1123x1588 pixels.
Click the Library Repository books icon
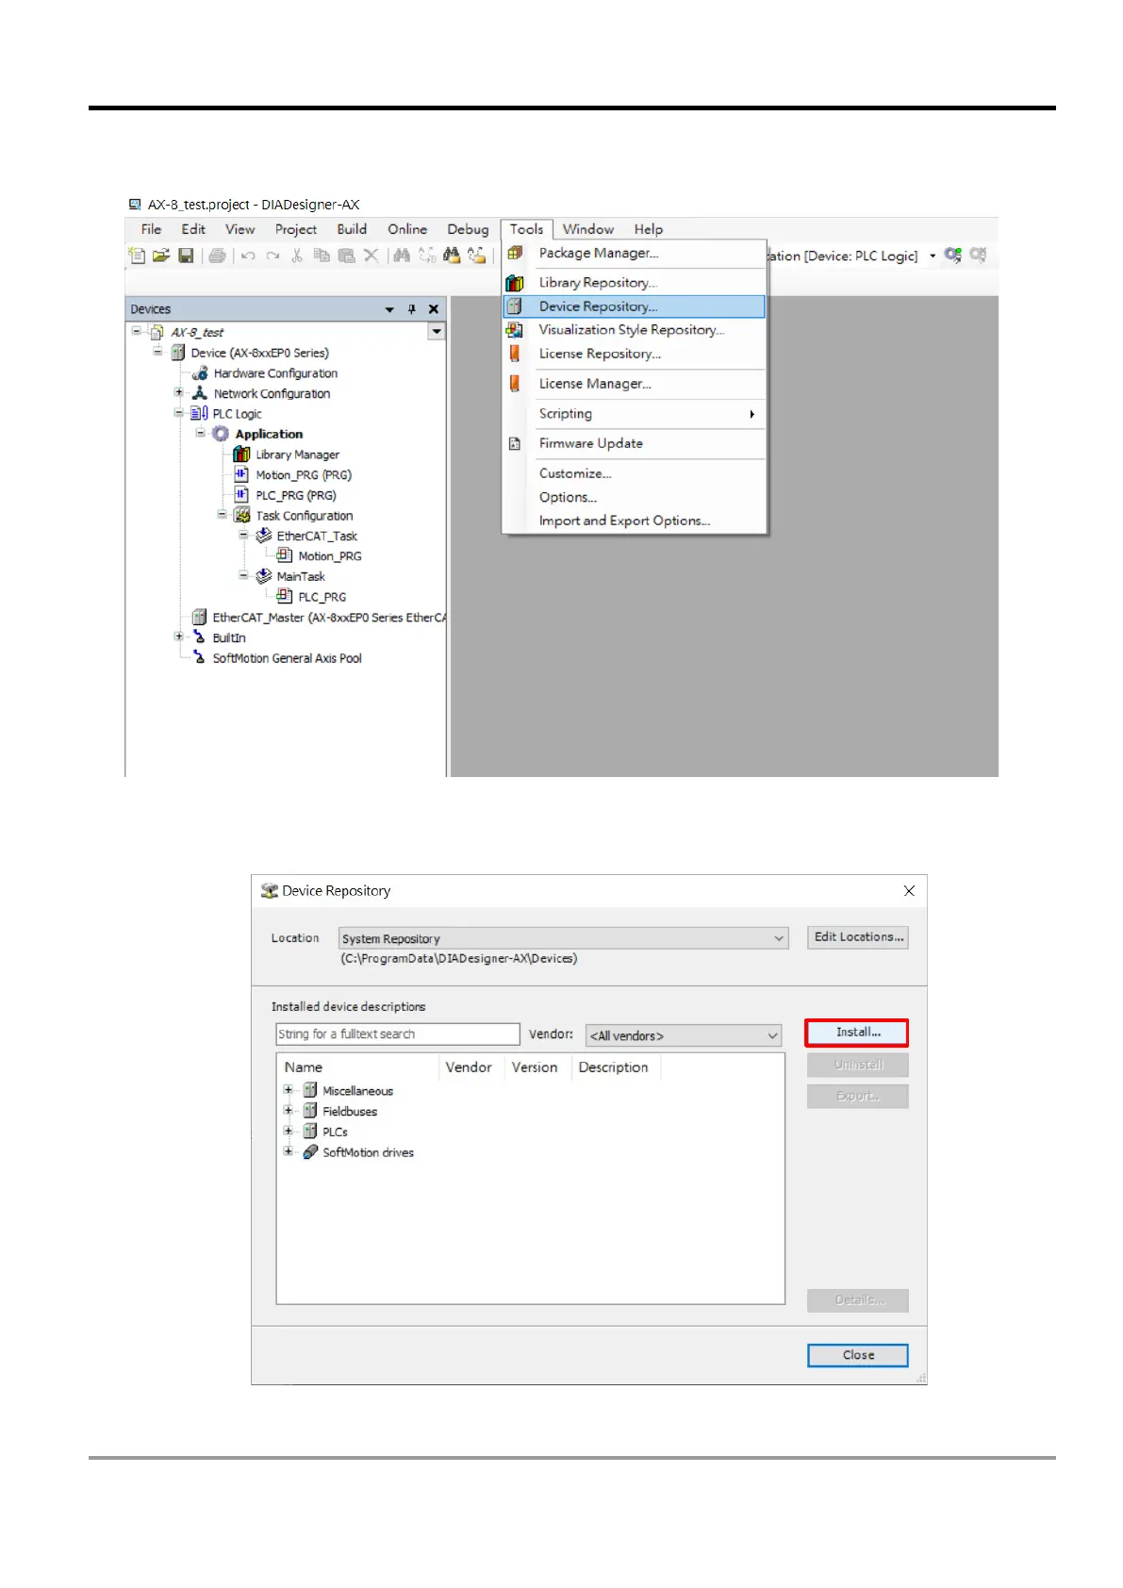pos(515,283)
